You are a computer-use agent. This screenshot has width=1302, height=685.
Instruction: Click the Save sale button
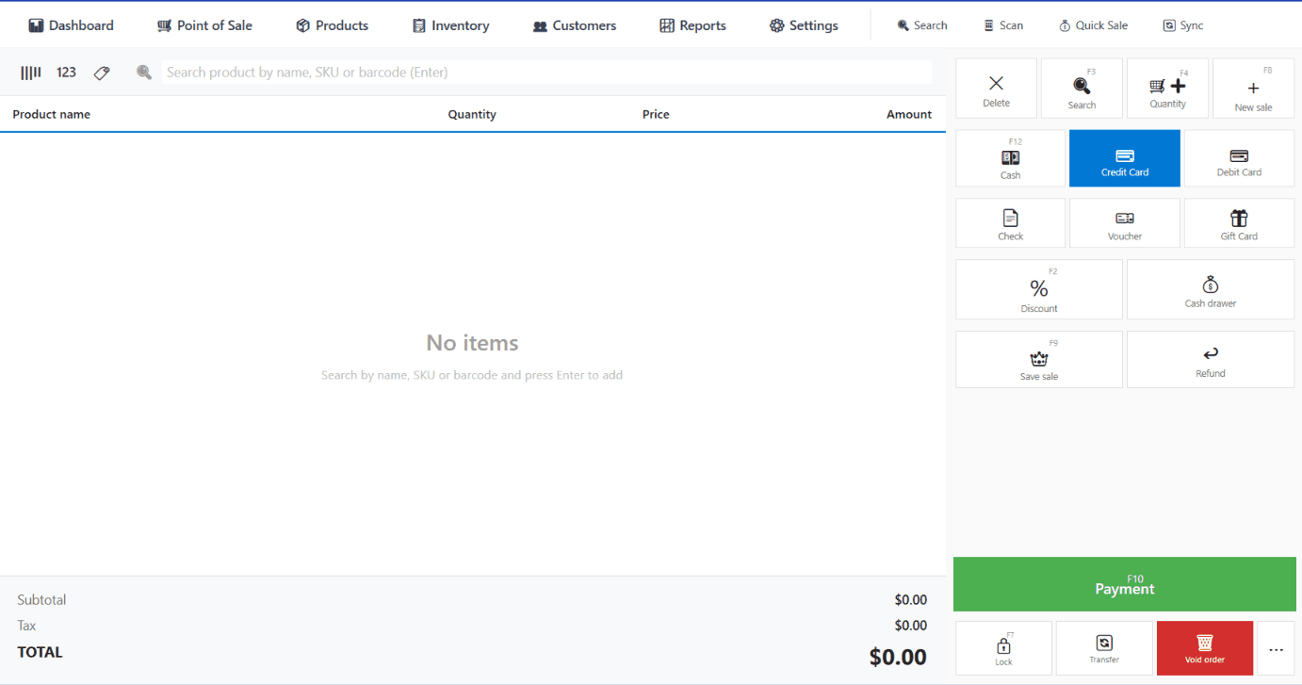coord(1039,360)
